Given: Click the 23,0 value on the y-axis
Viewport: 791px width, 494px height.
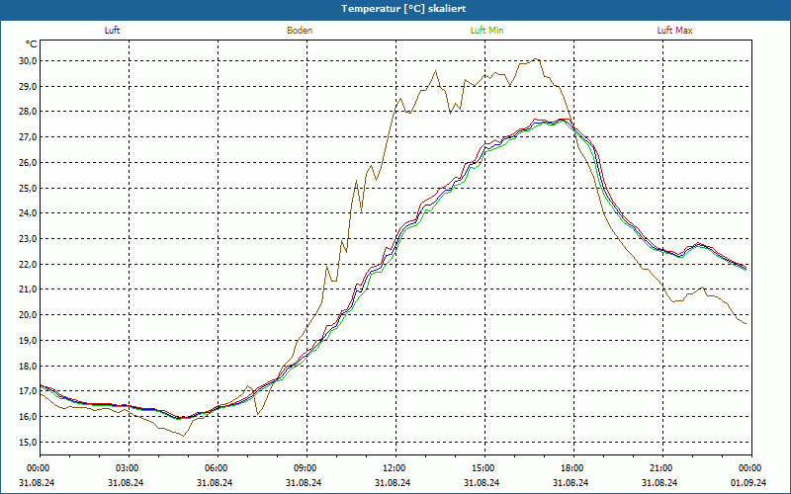Looking at the screenshot, I should pyautogui.click(x=29, y=239).
